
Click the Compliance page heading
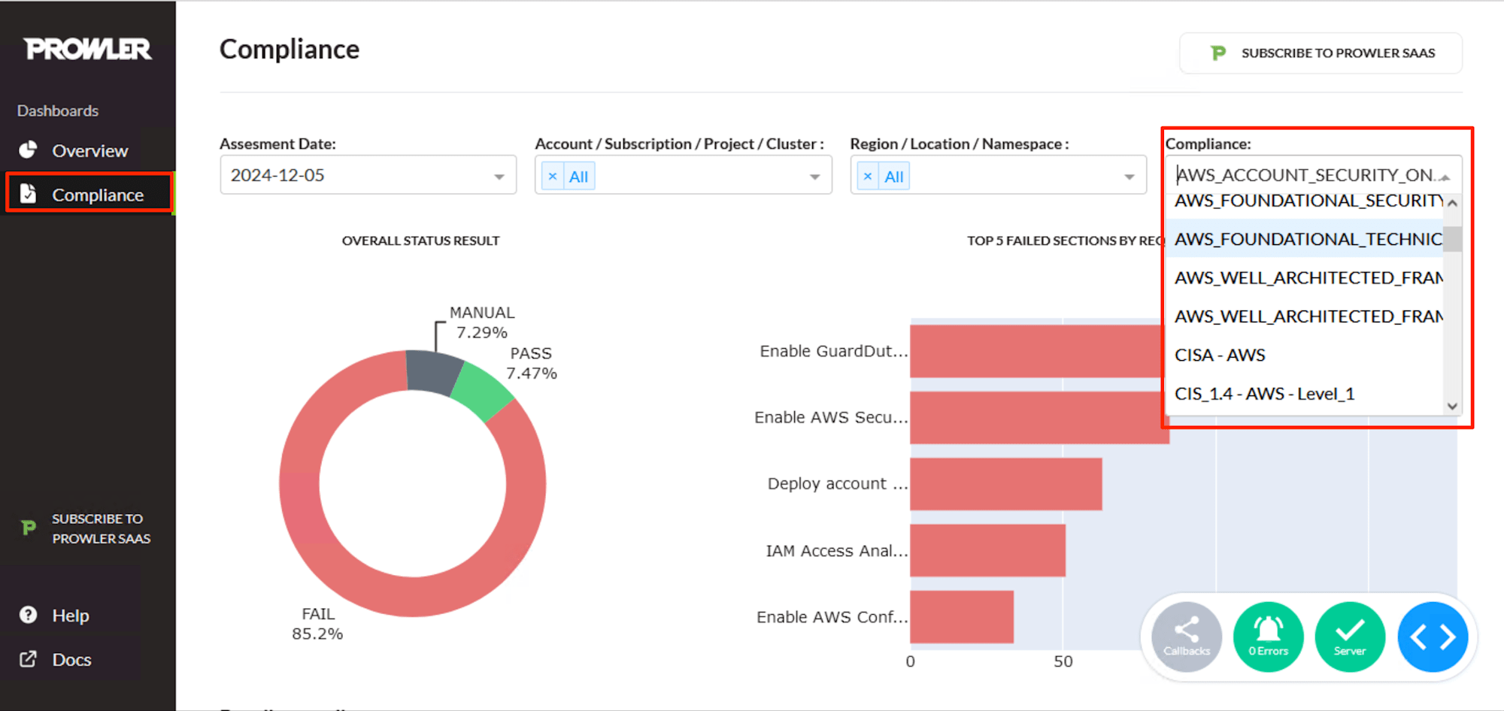290,49
